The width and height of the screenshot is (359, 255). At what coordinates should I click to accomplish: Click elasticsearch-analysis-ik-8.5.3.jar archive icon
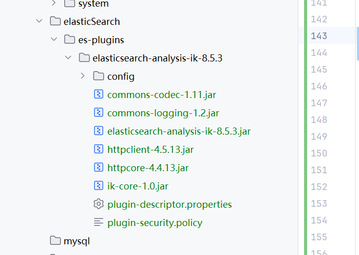[99, 131]
